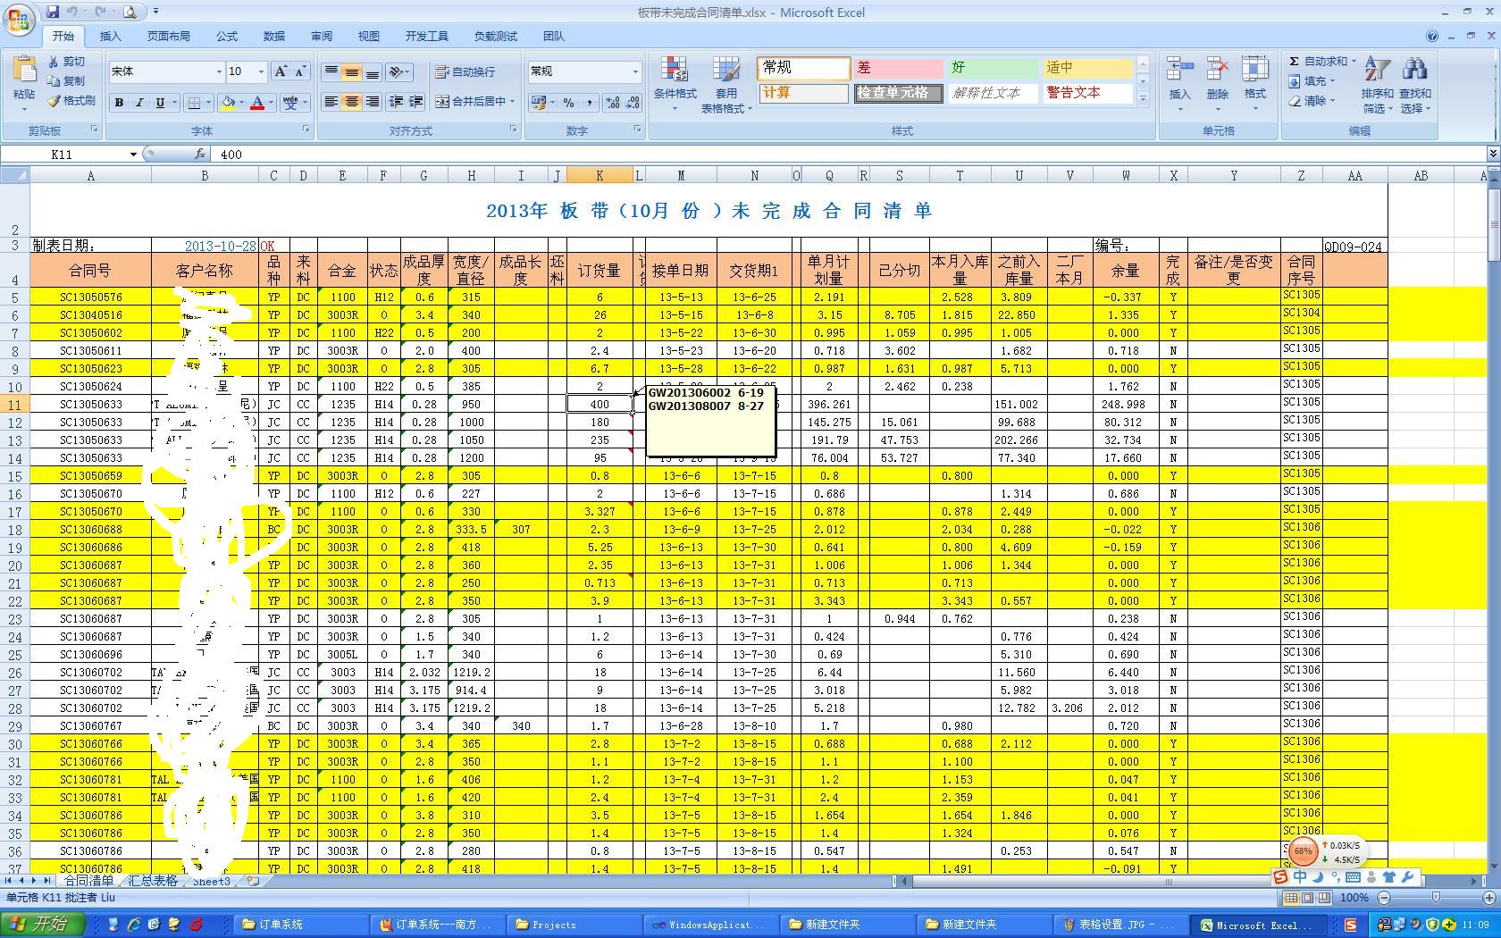This screenshot has width=1501, height=938.
Task: Open font size dropdown
Action: pyautogui.click(x=261, y=71)
